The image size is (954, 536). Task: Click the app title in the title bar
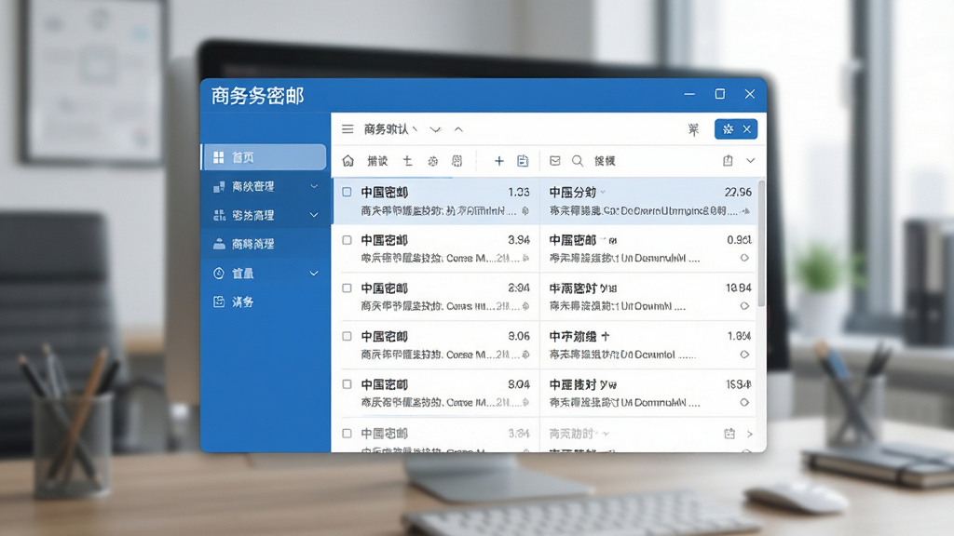(x=257, y=96)
